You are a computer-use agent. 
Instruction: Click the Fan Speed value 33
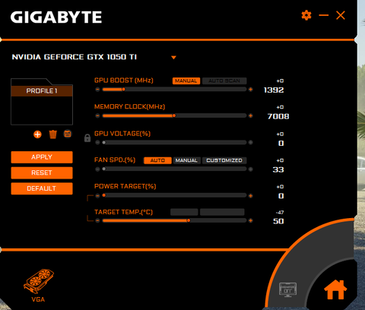278,169
